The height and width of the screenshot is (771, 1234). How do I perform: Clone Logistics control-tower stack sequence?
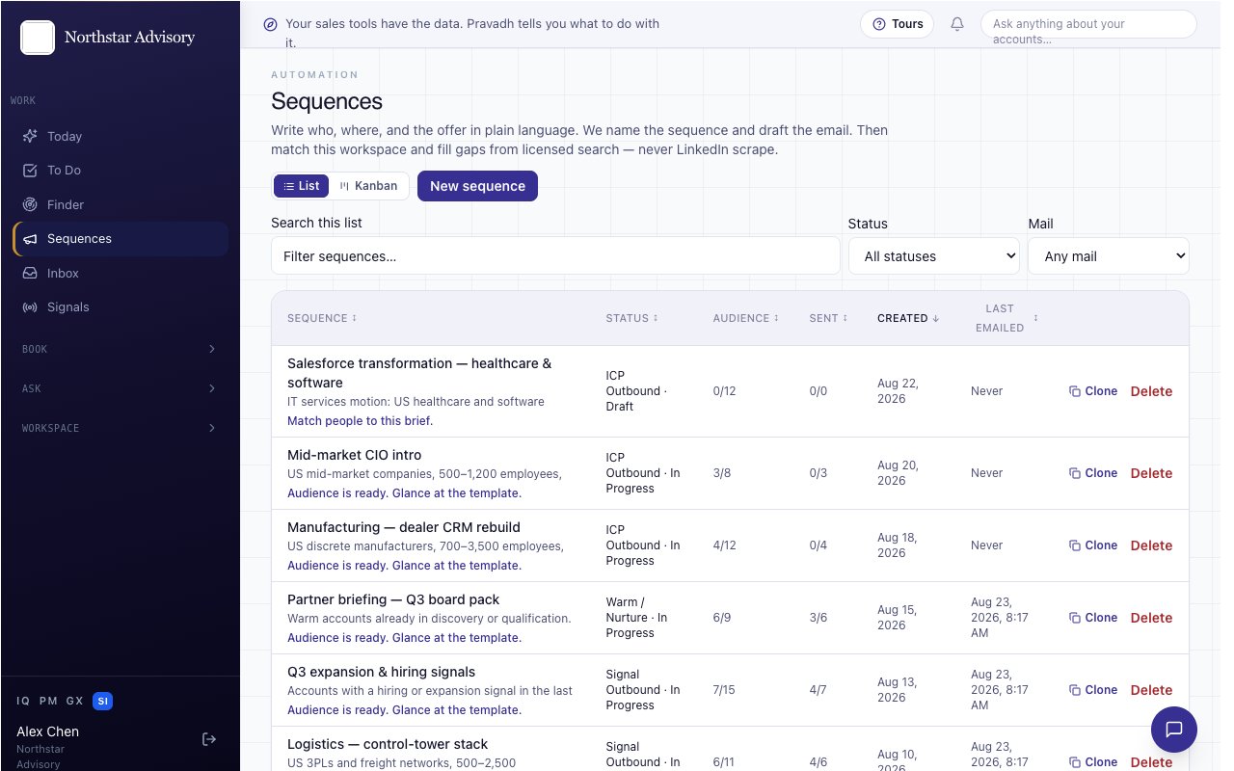[1093, 762]
